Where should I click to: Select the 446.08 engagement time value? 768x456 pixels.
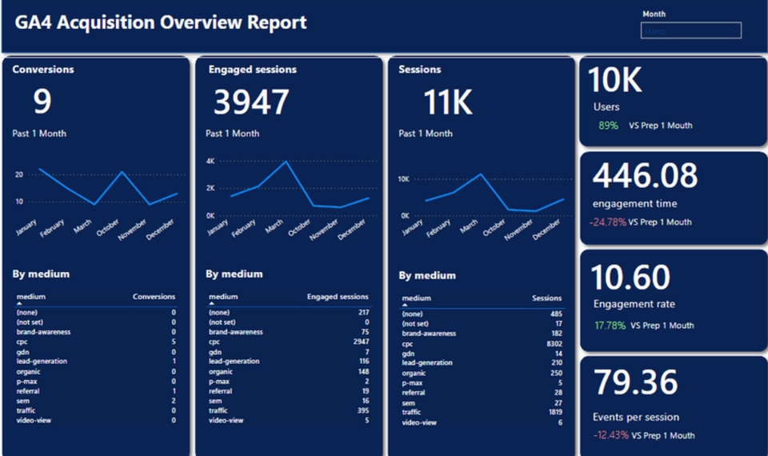pyautogui.click(x=645, y=175)
